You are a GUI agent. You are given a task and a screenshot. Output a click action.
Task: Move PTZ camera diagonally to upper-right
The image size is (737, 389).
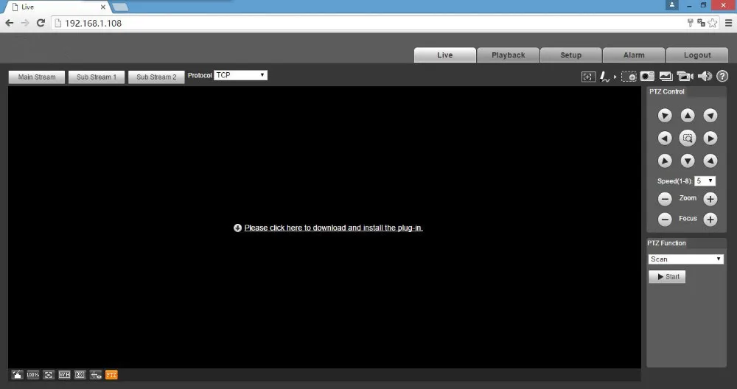click(x=710, y=115)
